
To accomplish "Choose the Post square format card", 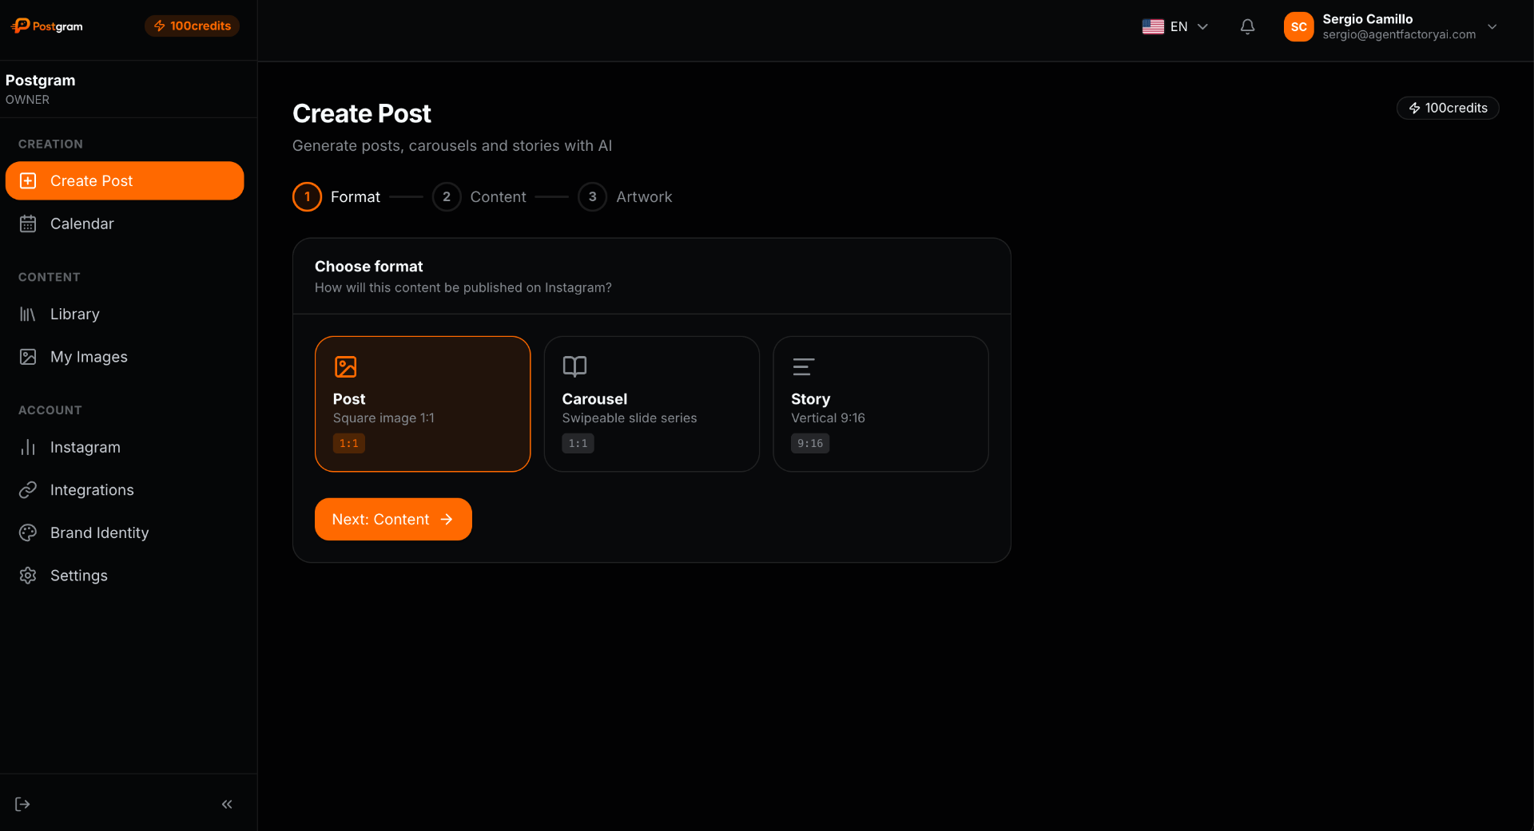I will 423,404.
